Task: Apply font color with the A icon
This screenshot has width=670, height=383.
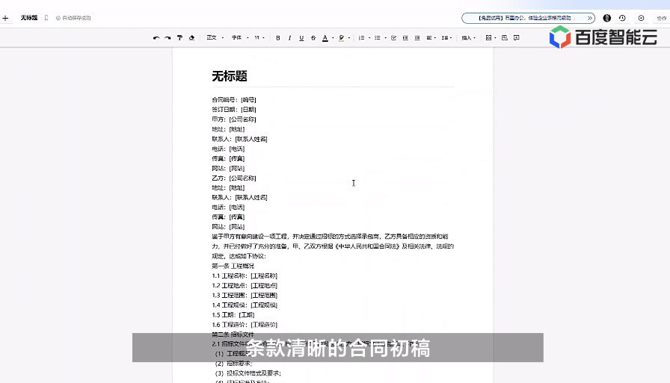Action: point(325,38)
